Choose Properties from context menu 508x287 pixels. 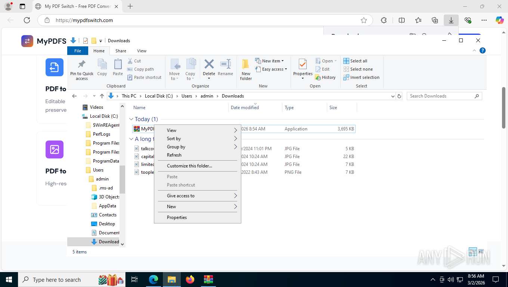point(197,217)
